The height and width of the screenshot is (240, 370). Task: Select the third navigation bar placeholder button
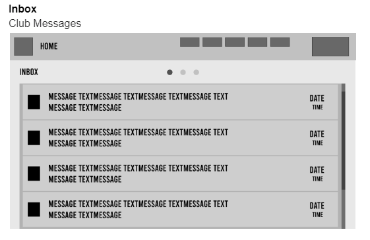click(235, 42)
